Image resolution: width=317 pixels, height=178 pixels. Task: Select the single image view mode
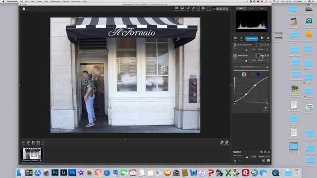point(214,9)
